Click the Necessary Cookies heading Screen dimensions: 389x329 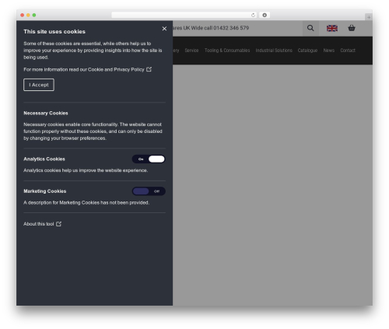pos(46,113)
